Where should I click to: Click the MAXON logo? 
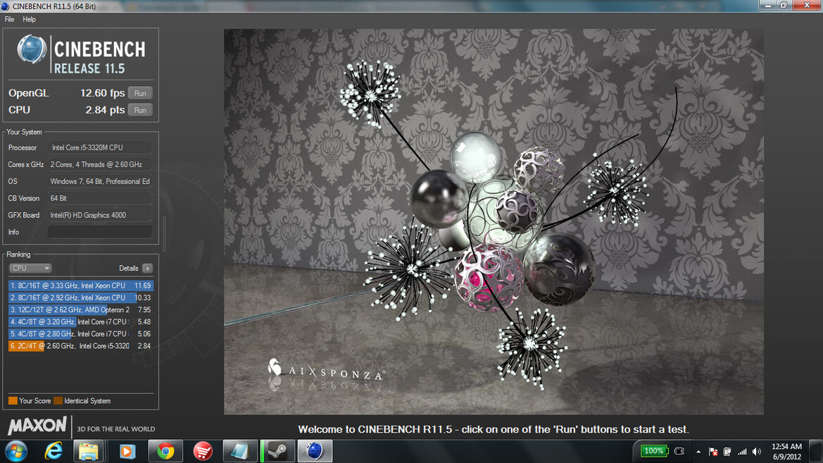[37, 425]
